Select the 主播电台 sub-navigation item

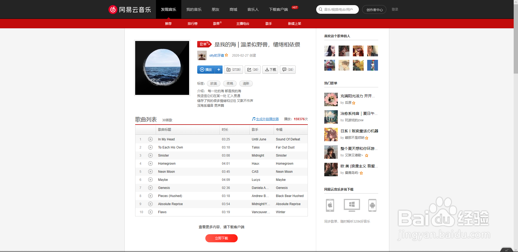pos(243,24)
